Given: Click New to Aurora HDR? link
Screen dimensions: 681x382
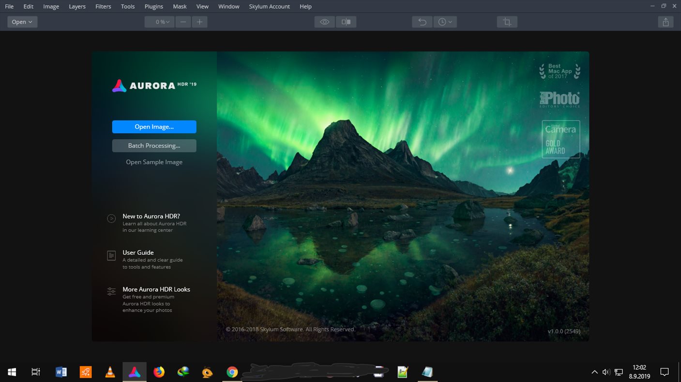Looking at the screenshot, I should pos(151,216).
